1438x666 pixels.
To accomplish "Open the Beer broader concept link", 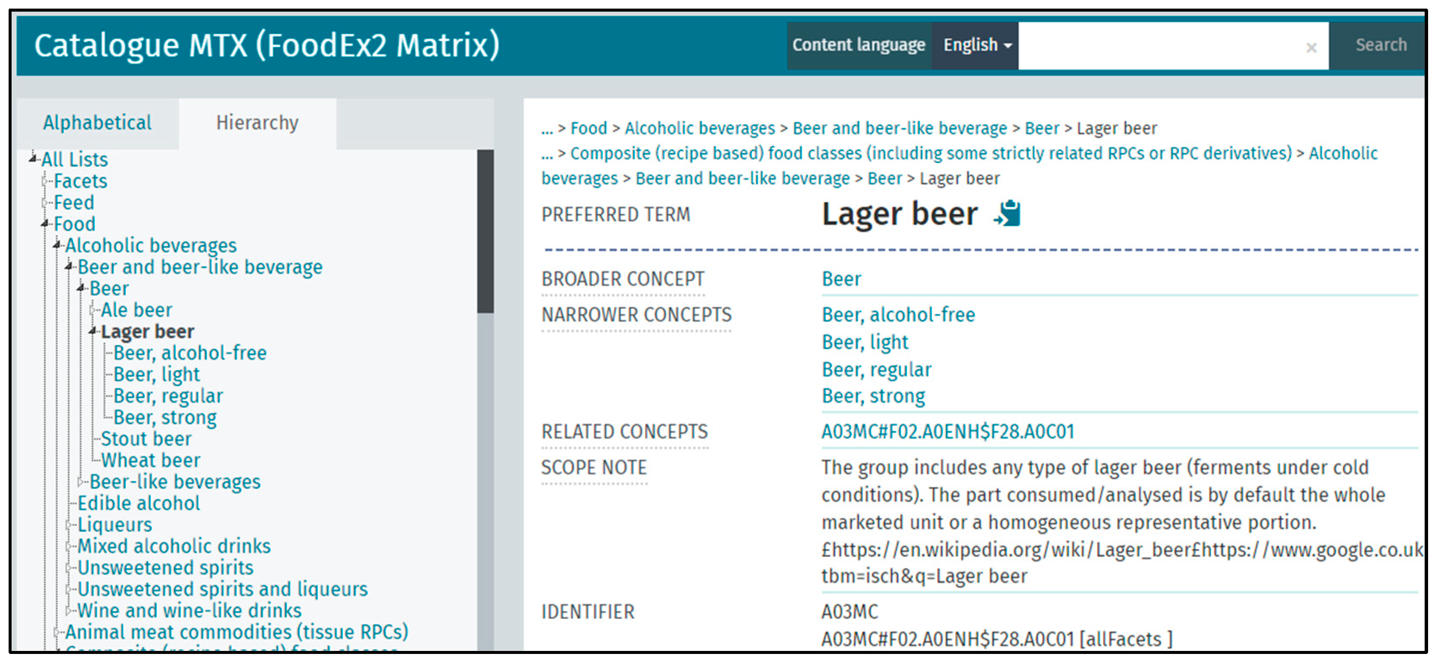I will click(x=841, y=279).
